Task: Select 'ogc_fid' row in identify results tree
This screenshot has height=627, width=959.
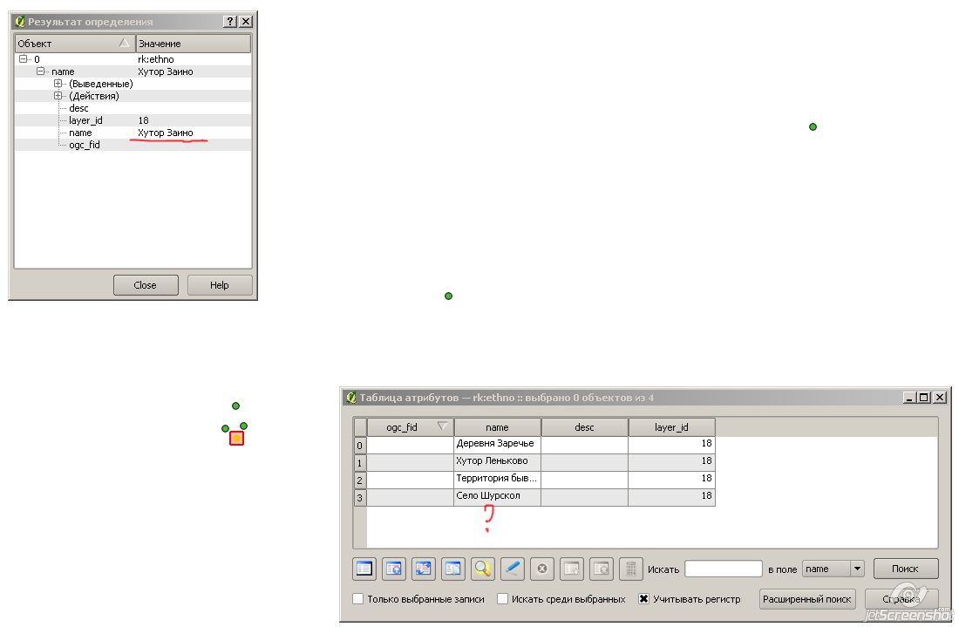Action: point(133,145)
